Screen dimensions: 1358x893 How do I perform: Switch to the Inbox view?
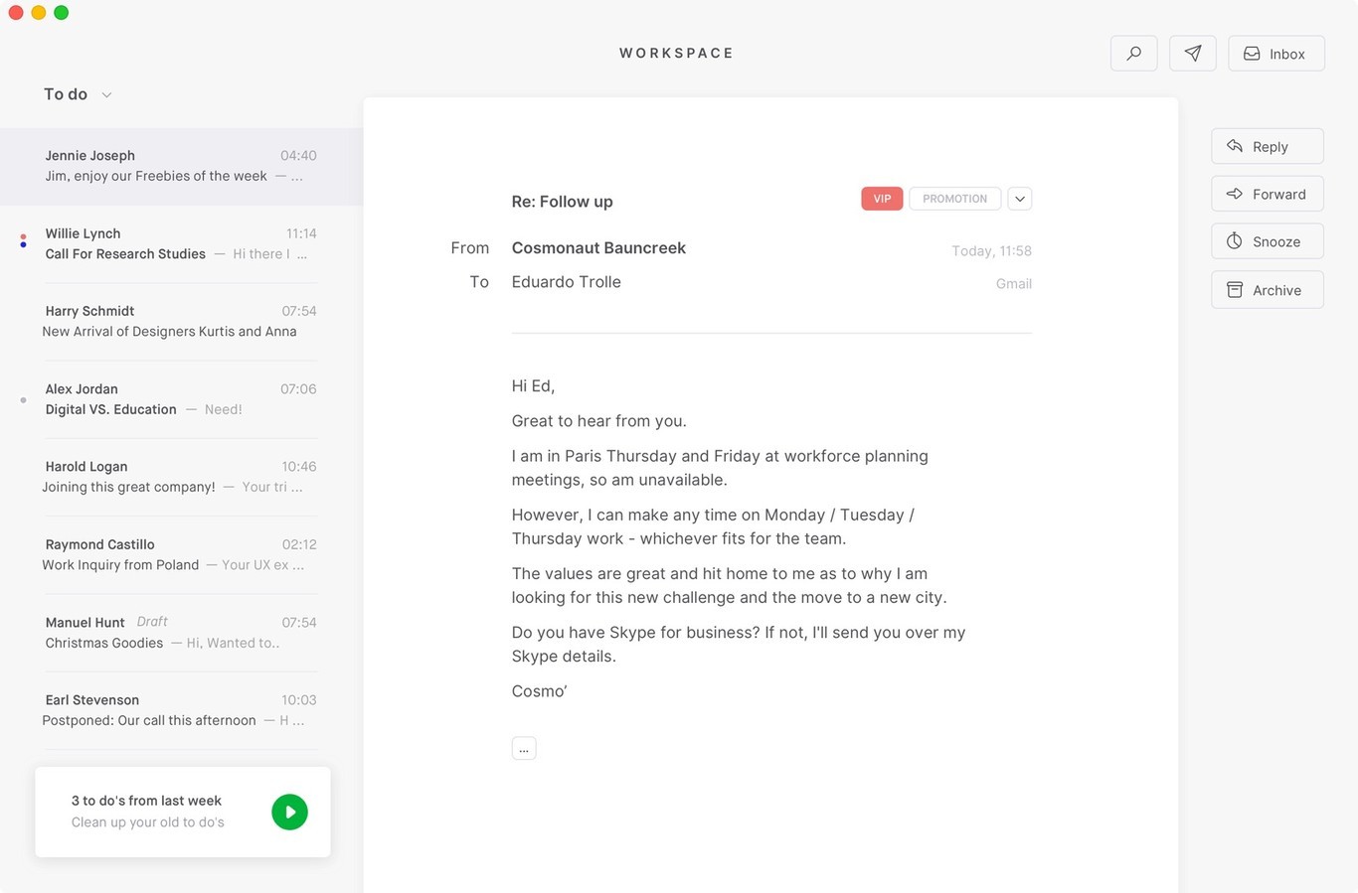[x=1276, y=54]
